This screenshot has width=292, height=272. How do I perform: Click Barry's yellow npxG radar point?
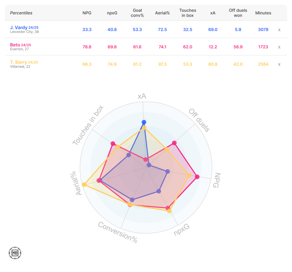point(170,211)
